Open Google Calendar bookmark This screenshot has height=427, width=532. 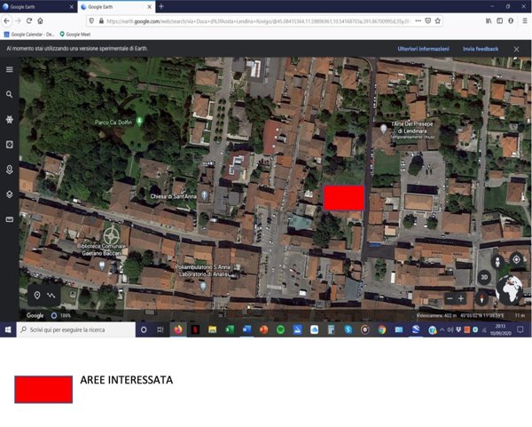(x=29, y=35)
